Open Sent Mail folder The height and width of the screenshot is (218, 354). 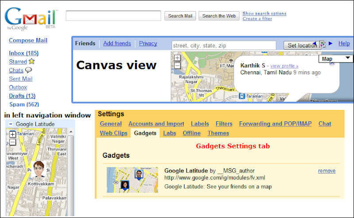tap(20, 79)
